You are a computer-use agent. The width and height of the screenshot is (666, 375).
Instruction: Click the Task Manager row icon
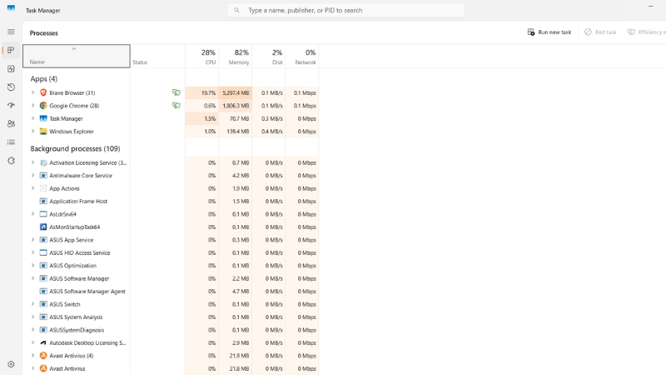click(x=43, y=118)
